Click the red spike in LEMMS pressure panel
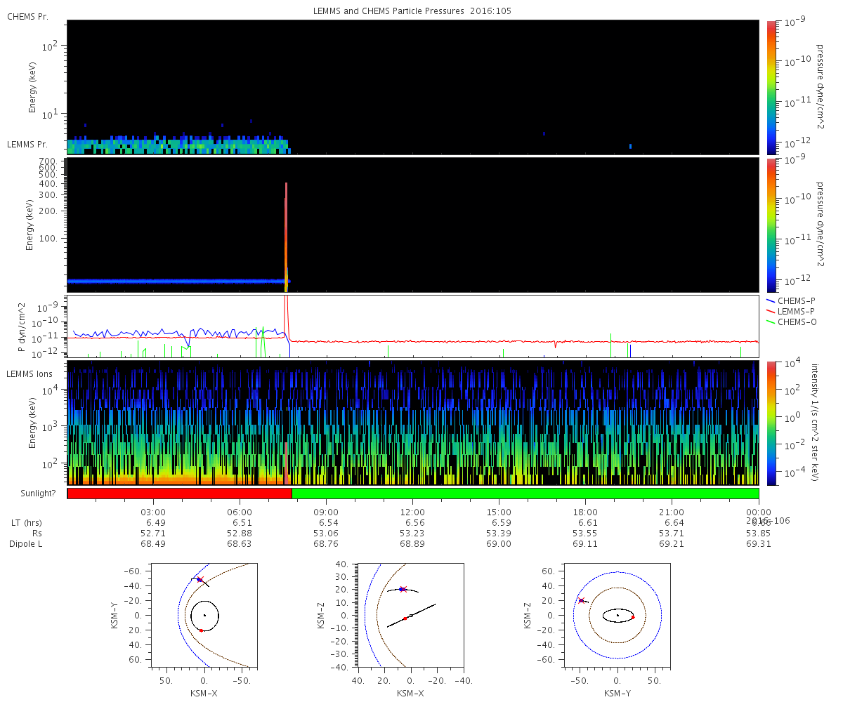Screen dimensions: 843x702 286,232
